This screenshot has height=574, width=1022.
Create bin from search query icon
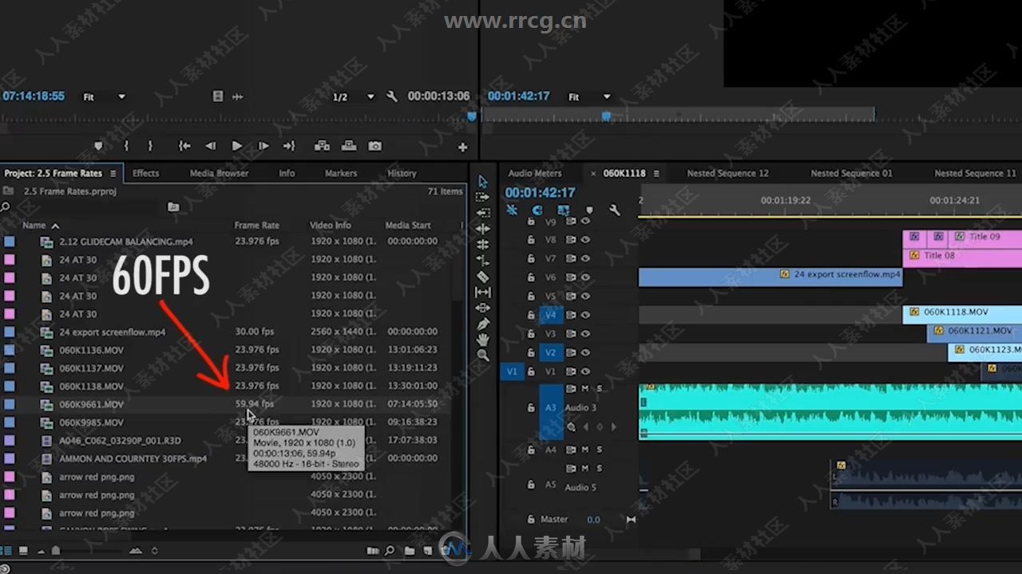pyautogui.click(x=173, y=206)
